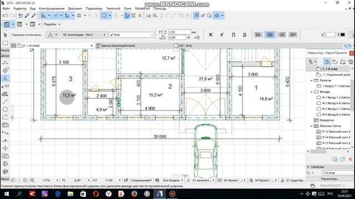Click the Параметры button in Navigator
This screenshot has height=199, width=355.
tap(330, 179)
